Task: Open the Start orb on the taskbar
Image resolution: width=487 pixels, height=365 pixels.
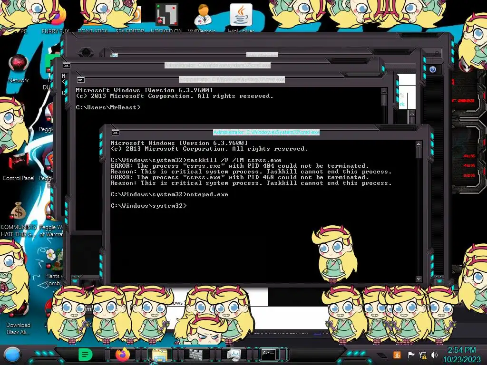Action: [12, 355]
